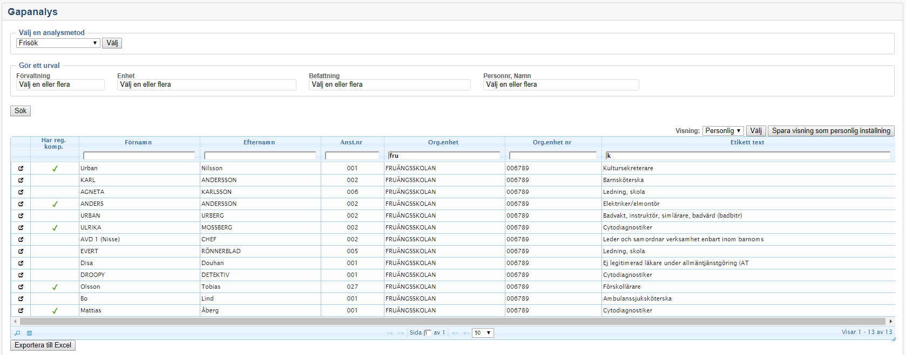The image size is (906, 355).
Task: Open details icon for EVERT RÖNNERBLAD row
Action: pyautogui.click(x=21, y=252)
